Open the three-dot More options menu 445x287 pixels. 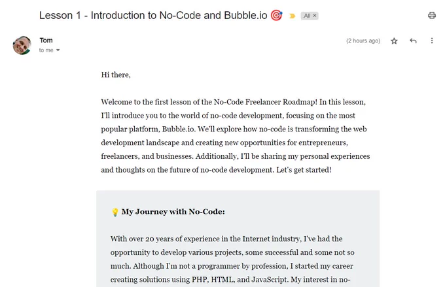(432, 41)
